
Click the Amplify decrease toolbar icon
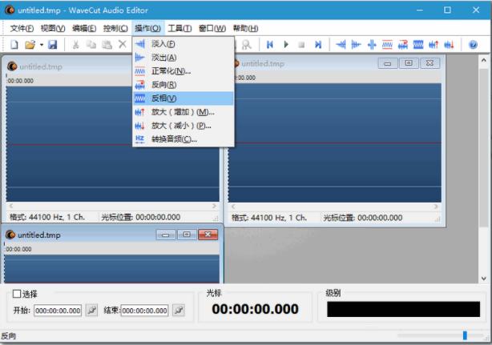449,45
